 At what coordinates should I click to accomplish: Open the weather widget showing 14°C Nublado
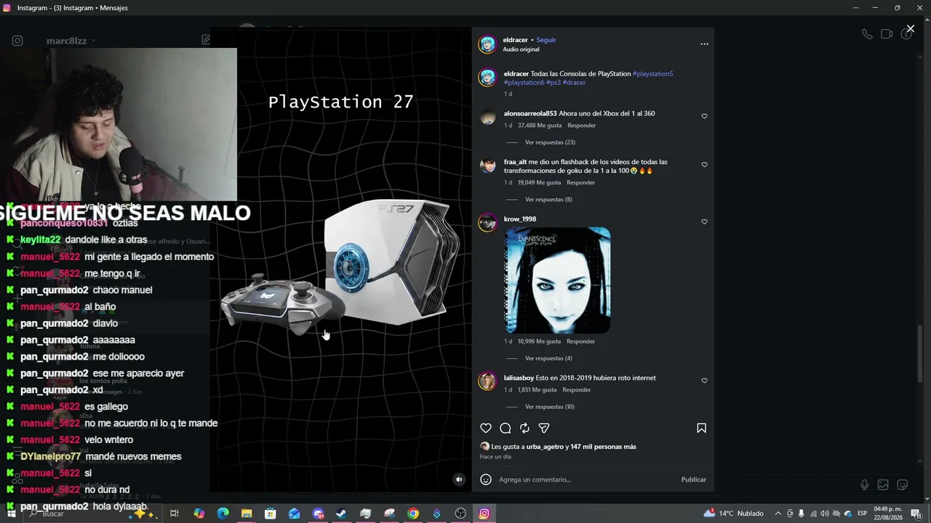point(733,514)
